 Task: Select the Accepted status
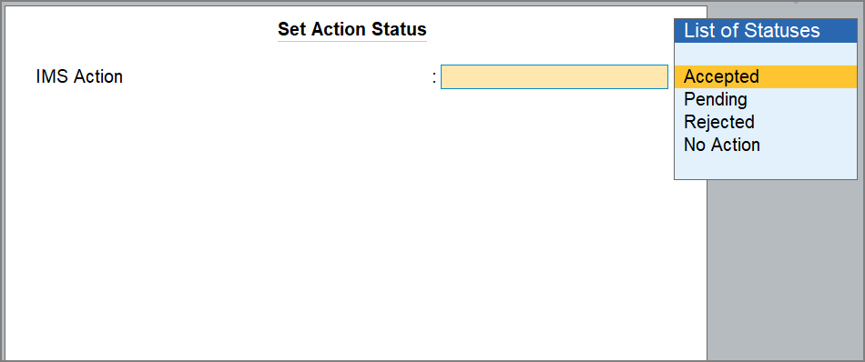tap(765, 76)
